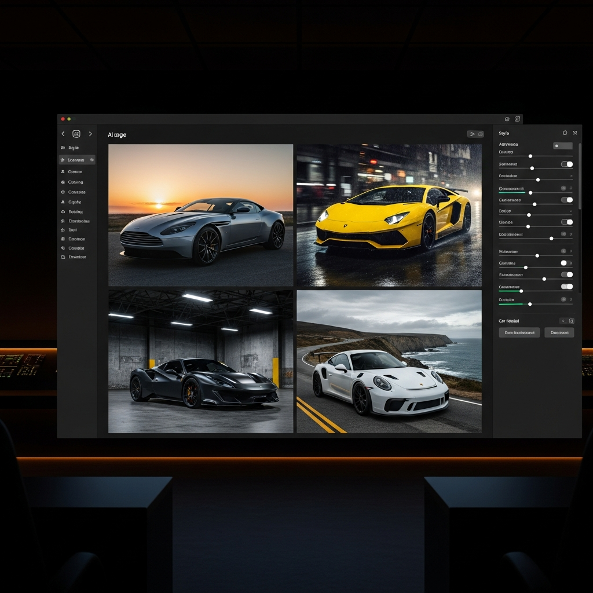The width and height of the screenshot is (593, 593).
Task: Click the forward arrow in the sidebar header
Action: pyautogui.click(x=90, y=134)
